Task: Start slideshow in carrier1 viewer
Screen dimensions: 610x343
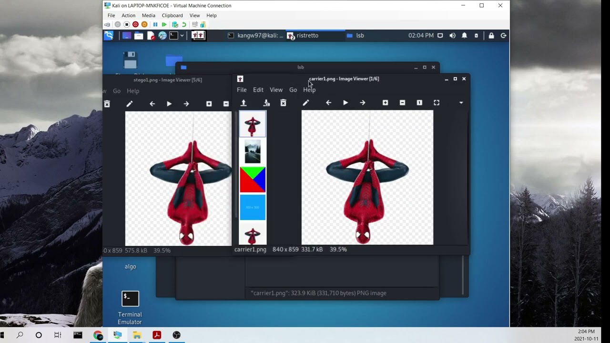Action: tap(346, 103)
